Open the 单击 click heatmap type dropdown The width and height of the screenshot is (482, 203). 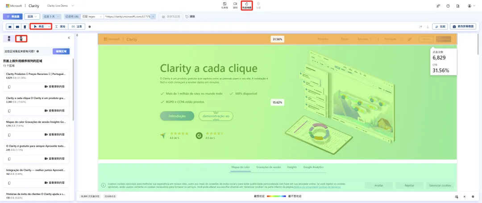[x=41, y=27]
